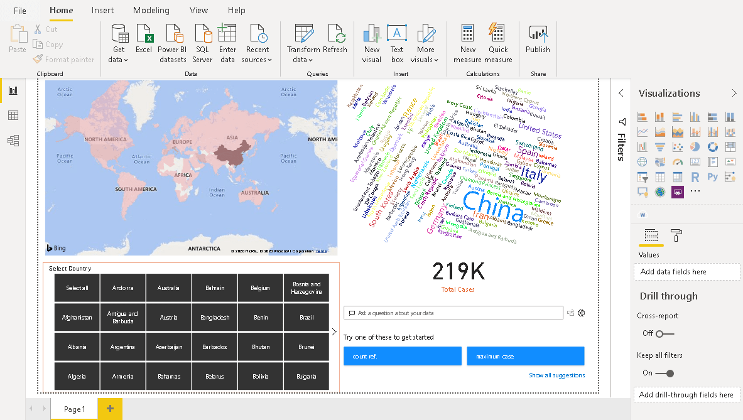Select the KPI visualization
Screen dimensions: 743x420
click(x=730, y=162)
